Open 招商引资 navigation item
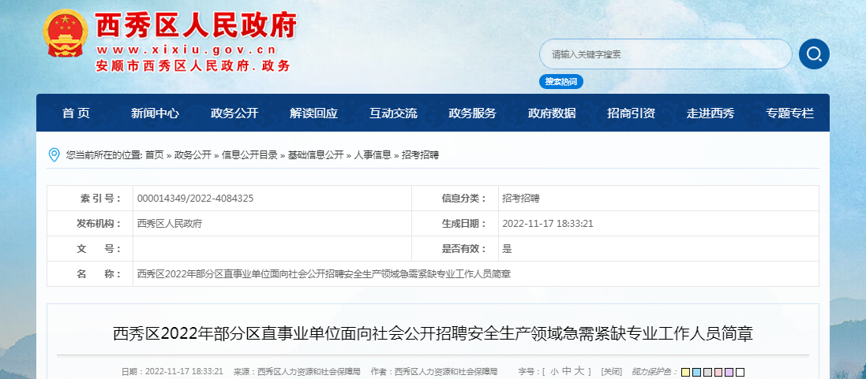 pyautogui.click(x=631, y=113)
